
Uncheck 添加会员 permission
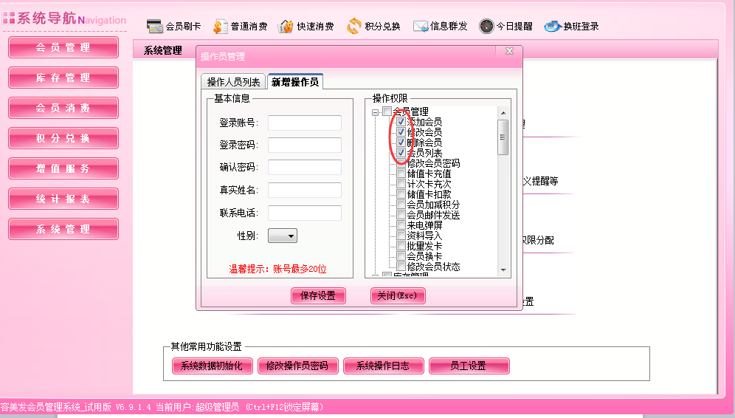pyautogui.click(x=401, y=122)
